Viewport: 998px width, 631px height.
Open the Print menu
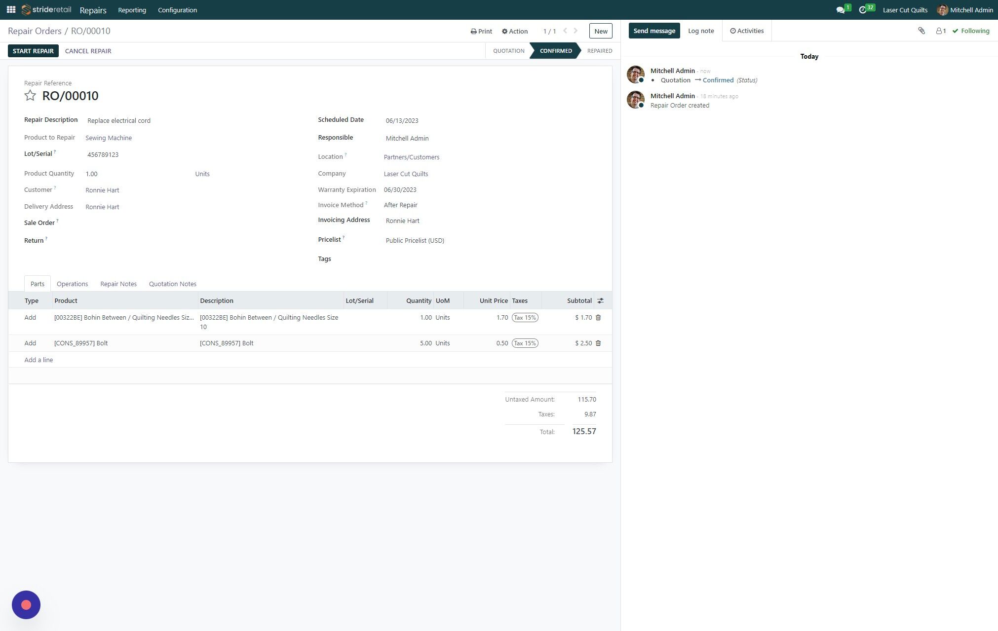pos(481,31)
